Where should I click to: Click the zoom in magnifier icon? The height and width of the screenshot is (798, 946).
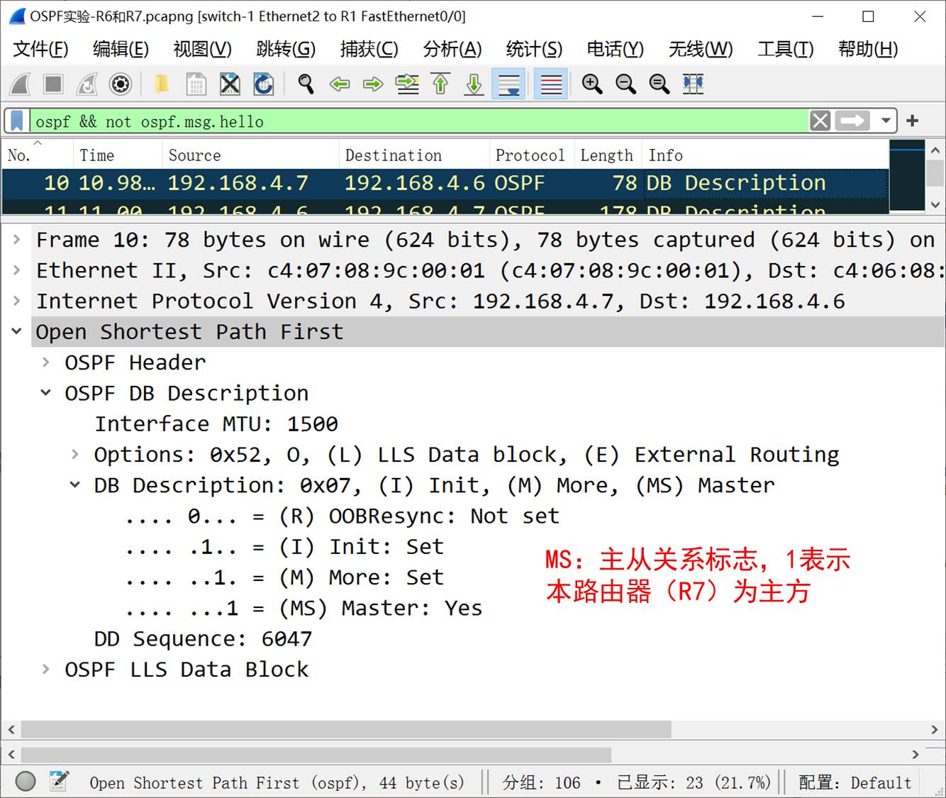coord(591,84)
